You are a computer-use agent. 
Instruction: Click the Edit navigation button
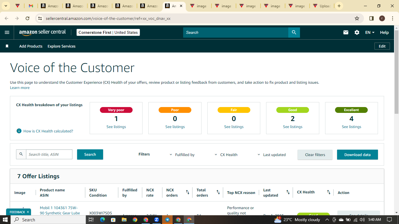[x=382, y=46]
